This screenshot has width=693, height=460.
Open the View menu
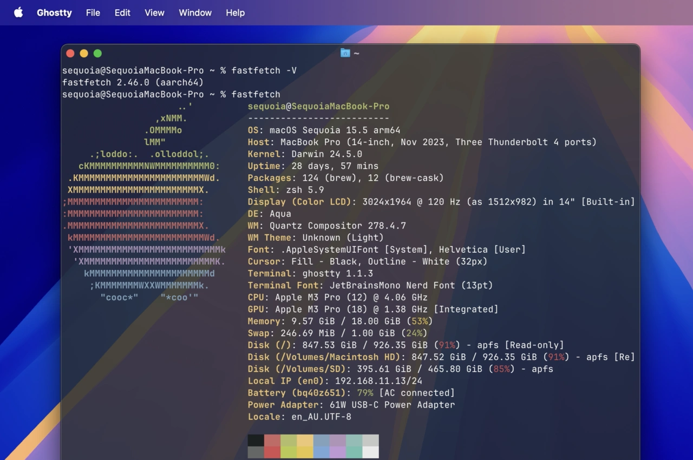point(154,12)
